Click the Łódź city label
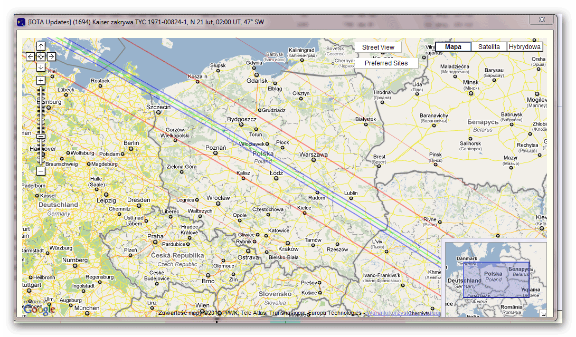 [276, 173]
